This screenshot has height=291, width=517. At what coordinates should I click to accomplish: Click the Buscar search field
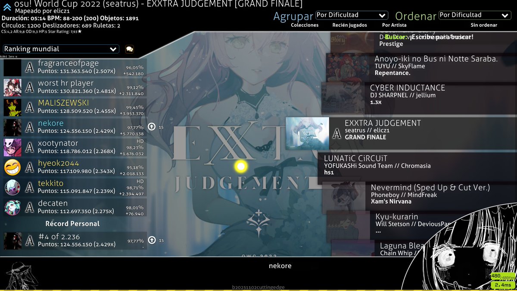tap(430, 37)
